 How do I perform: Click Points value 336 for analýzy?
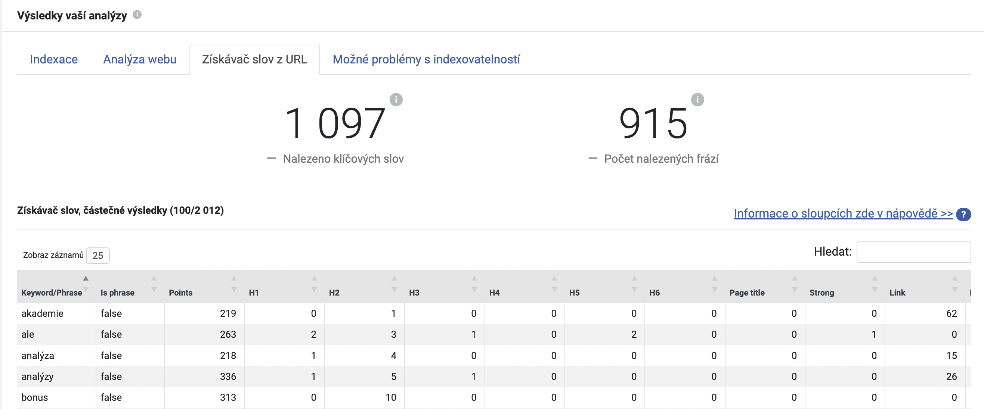[x=228, y=377]
